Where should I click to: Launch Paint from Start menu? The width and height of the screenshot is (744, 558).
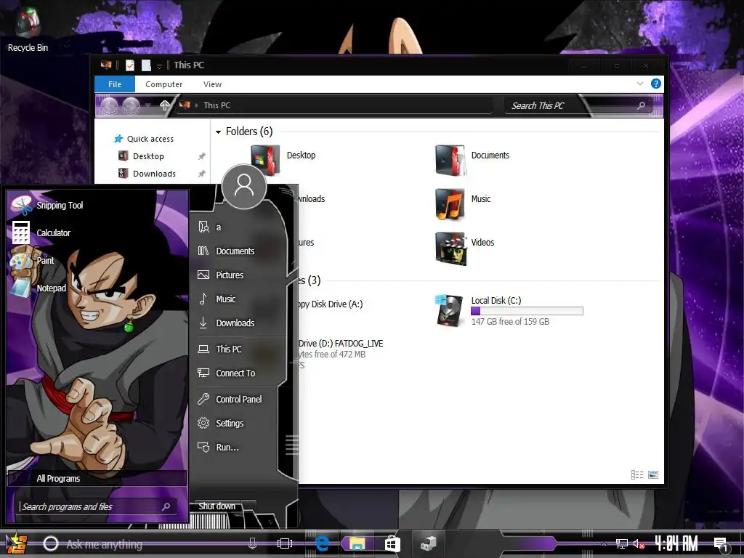[x=32, y=261]
